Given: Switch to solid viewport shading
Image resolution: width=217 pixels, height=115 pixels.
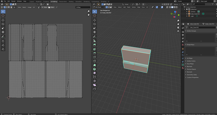Looking at the screenshot, I should pos(172,7).
